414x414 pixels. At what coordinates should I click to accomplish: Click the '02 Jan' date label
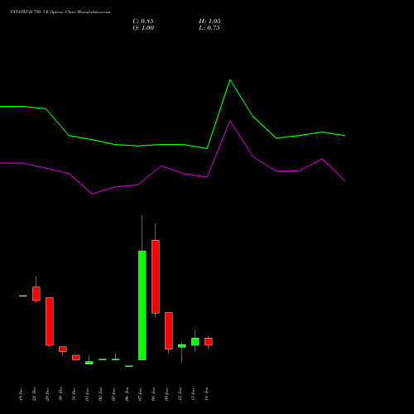tap(101, 394)
